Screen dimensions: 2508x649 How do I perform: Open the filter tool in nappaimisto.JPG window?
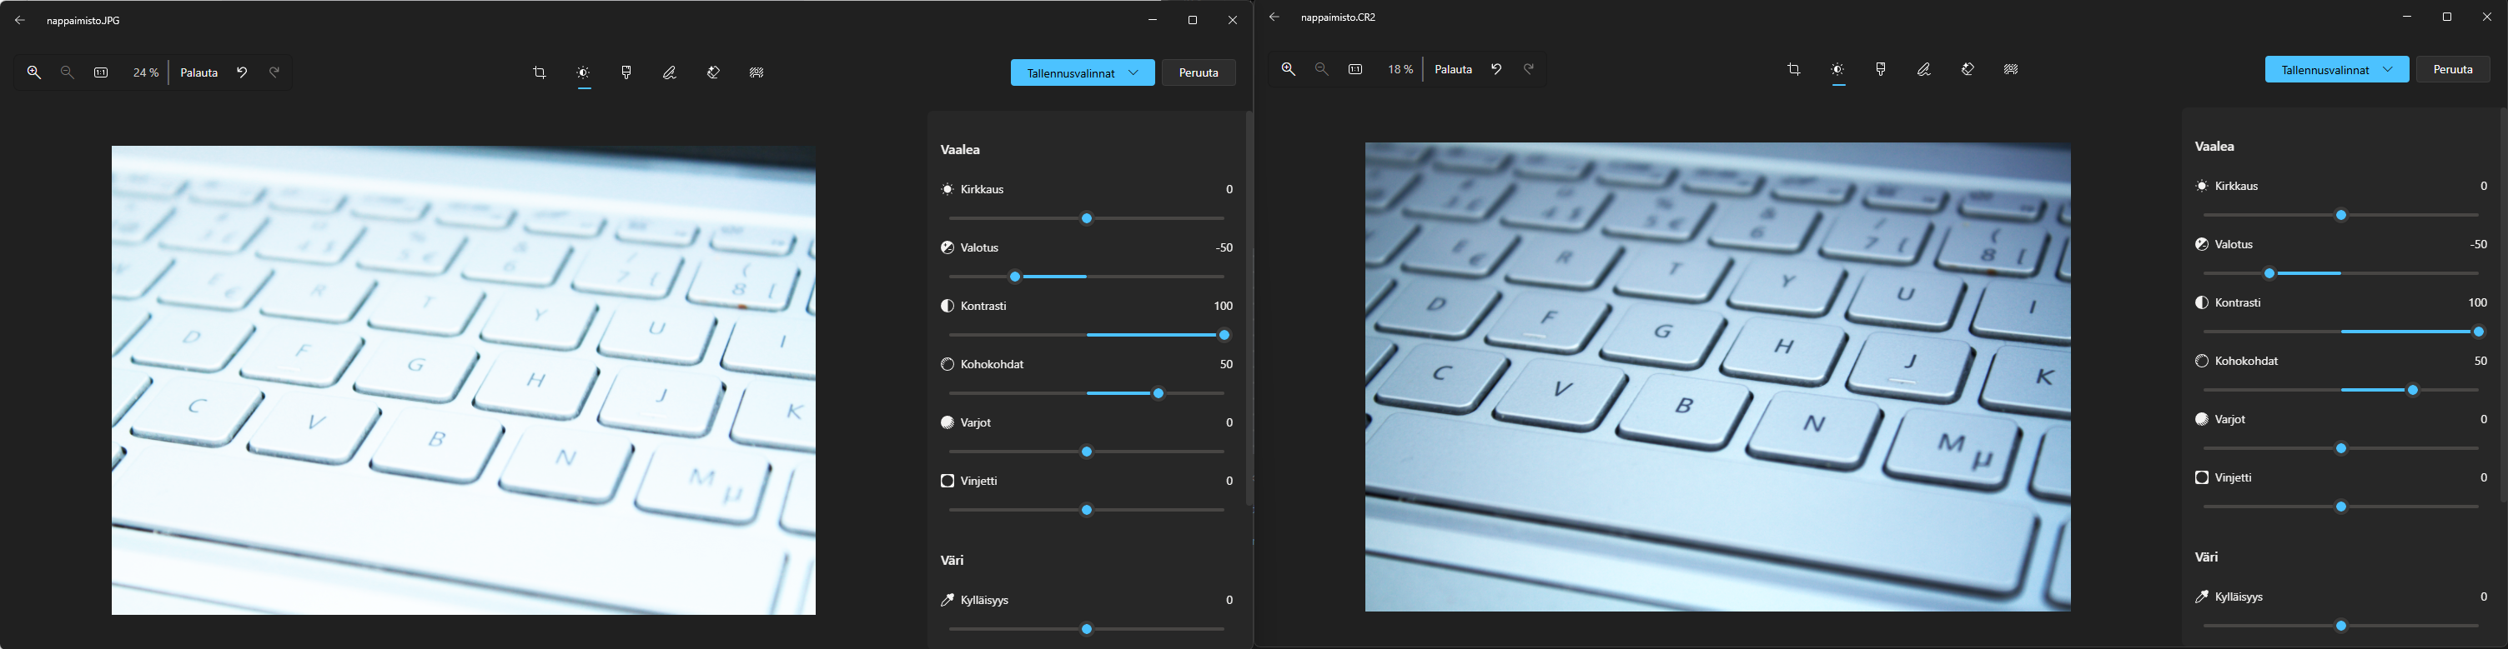[x=626, y=73]
